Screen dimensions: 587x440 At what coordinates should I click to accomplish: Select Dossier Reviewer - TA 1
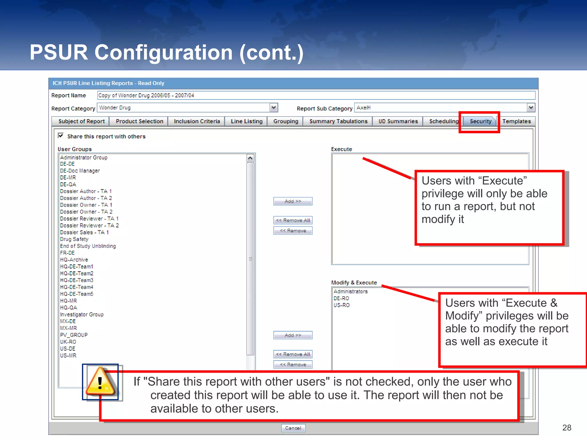coord(89,218)
